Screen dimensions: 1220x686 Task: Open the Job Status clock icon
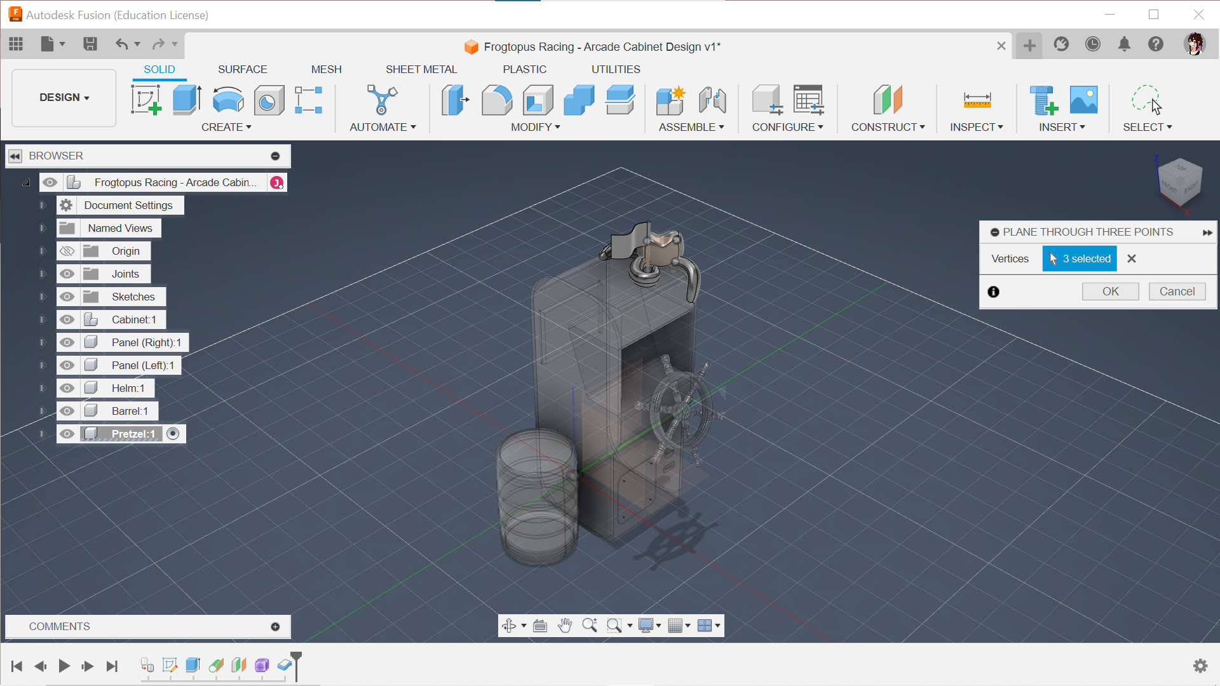(1093, 44)
